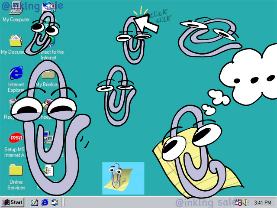Open the Task Scheduler tray icon

click(238, 202)
